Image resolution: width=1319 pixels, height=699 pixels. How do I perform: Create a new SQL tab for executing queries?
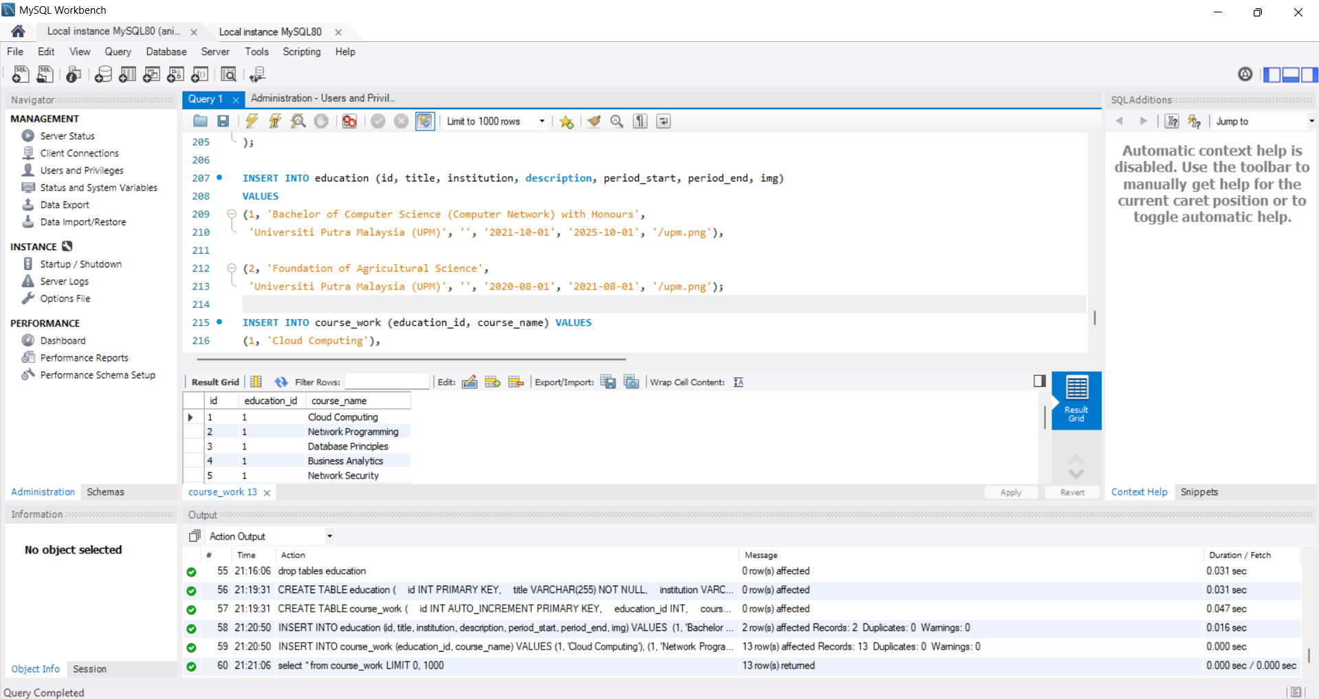click(20, 74)
